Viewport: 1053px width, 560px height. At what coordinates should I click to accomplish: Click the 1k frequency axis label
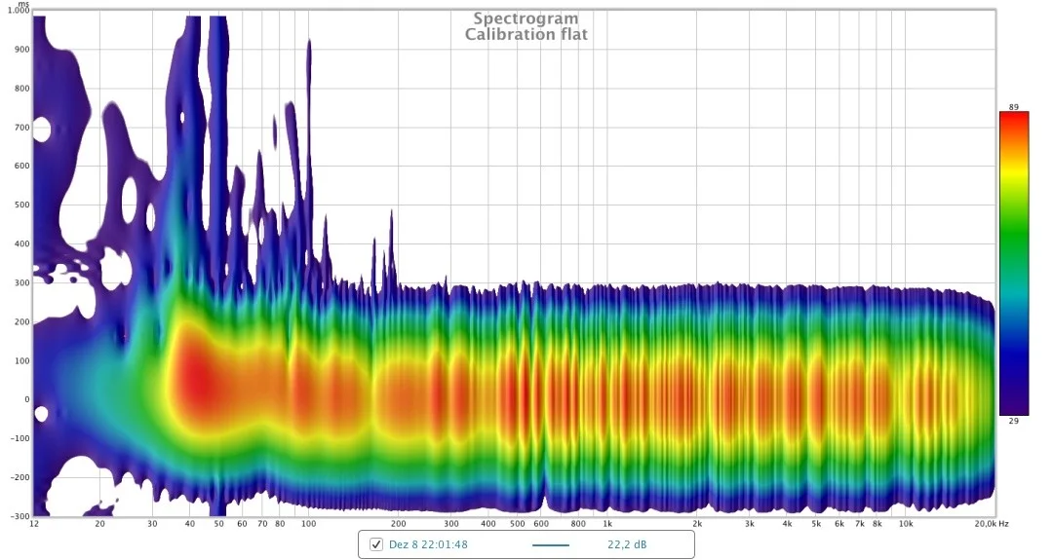(x=607, y=524)
